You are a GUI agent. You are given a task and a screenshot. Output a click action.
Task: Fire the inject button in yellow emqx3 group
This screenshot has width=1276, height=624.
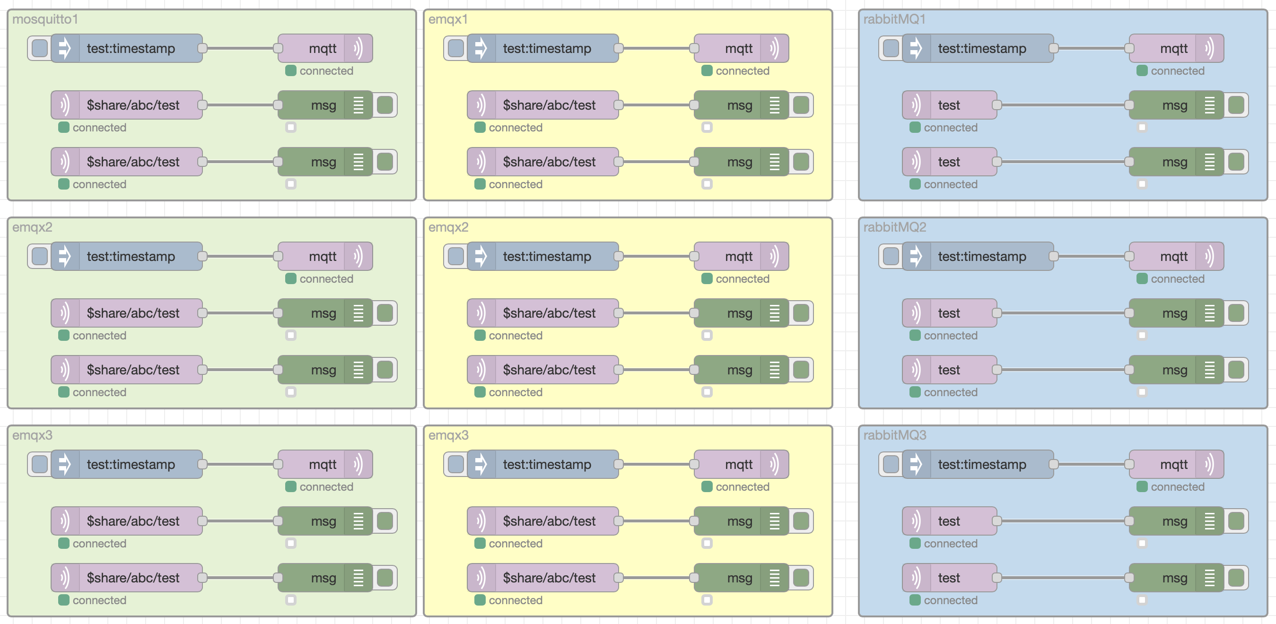point(456,464)
